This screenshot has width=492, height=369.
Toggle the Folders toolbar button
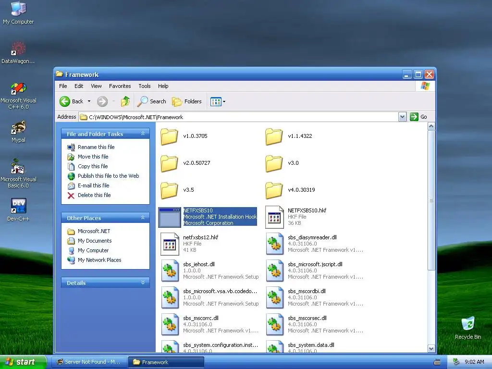pos(187,101)
